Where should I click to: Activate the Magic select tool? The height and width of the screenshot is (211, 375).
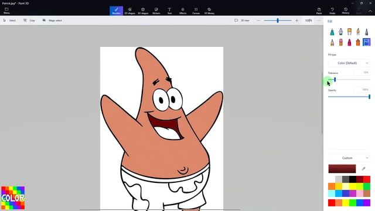click(52, 21)
